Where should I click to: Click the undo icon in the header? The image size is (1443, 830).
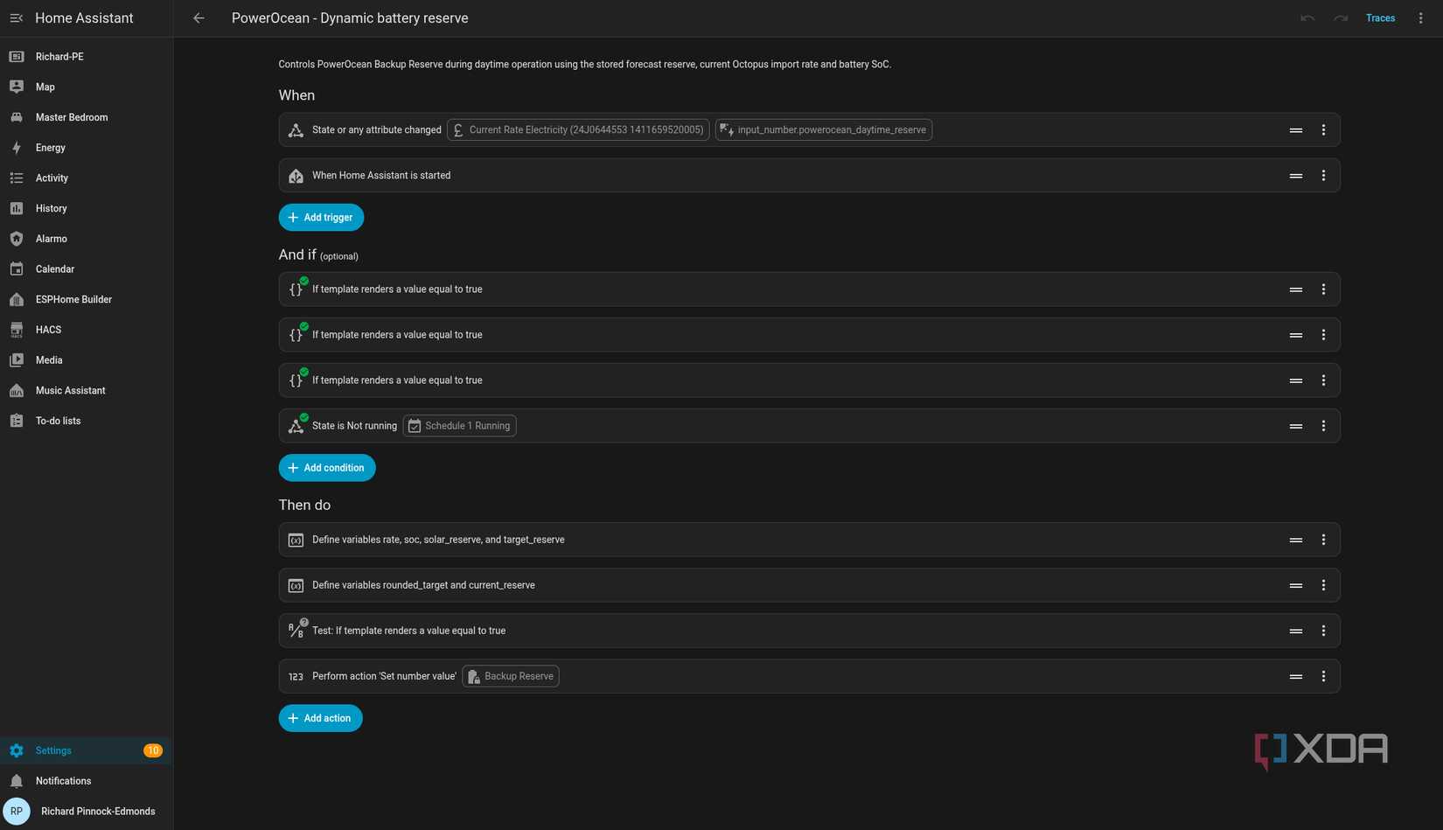(x=1307, y=17)
